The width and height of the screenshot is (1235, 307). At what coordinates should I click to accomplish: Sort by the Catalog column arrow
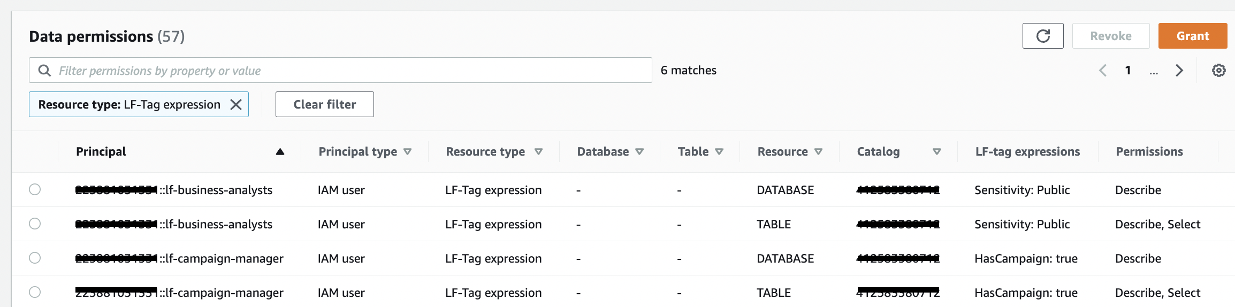pyautogui.click(x=936, y=152)
